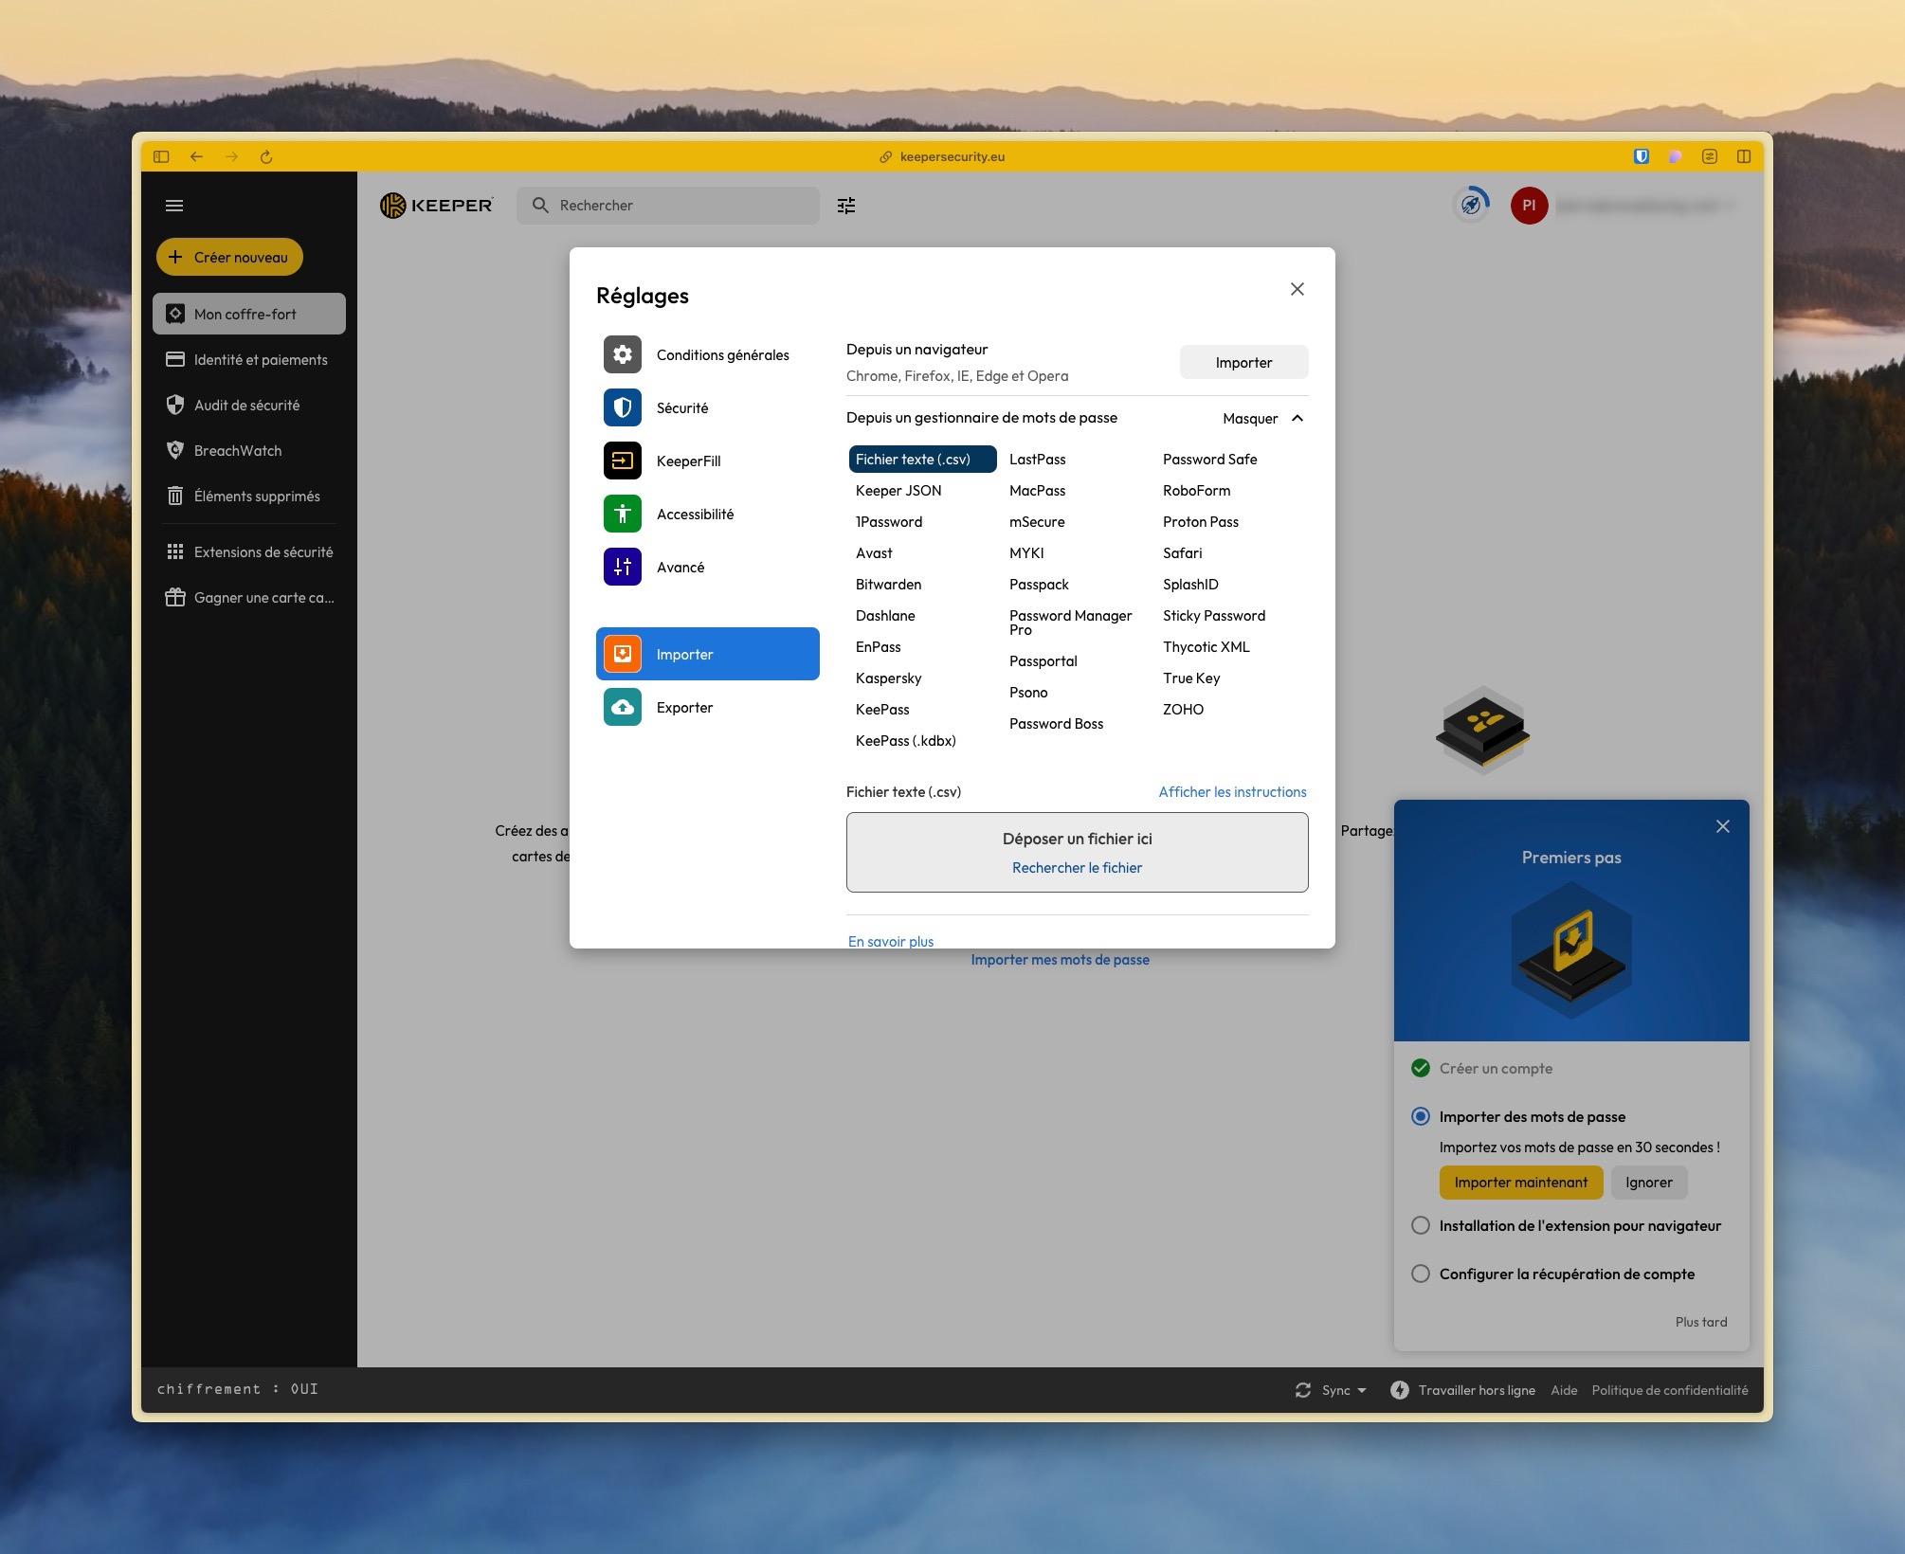Viewport: 1905px width, 1554px height.
Task: Click the rocket onboarding progress icon
Action: pos(1471,206)
